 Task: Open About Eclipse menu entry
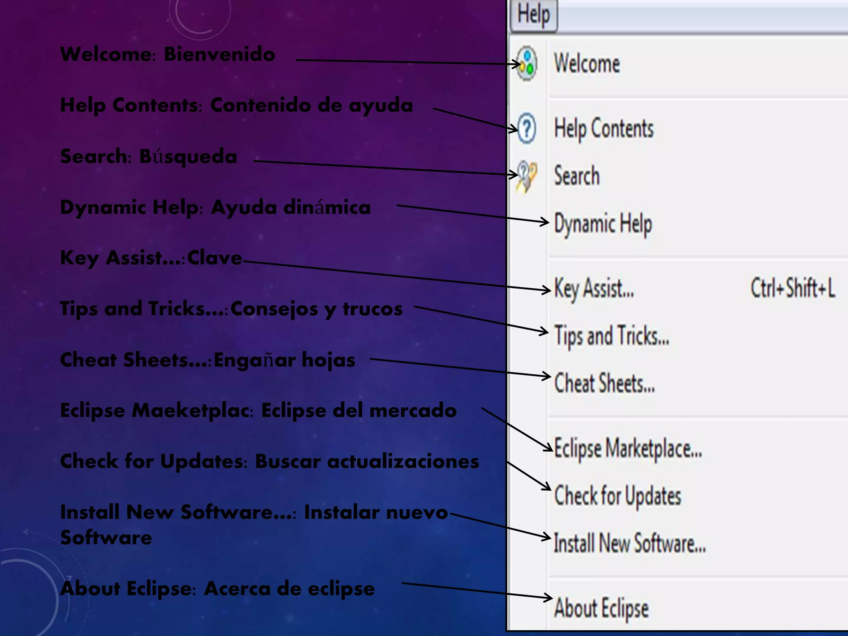(x=602, y=609)
